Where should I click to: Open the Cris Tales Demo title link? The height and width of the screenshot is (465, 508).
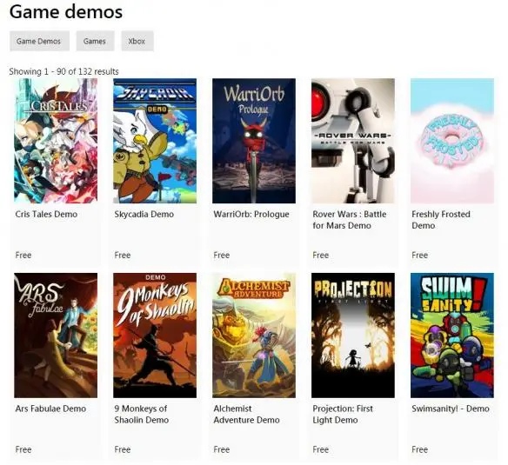tap(46, 214)
